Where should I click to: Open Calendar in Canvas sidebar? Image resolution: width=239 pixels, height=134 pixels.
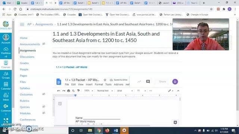coord(6,86)
